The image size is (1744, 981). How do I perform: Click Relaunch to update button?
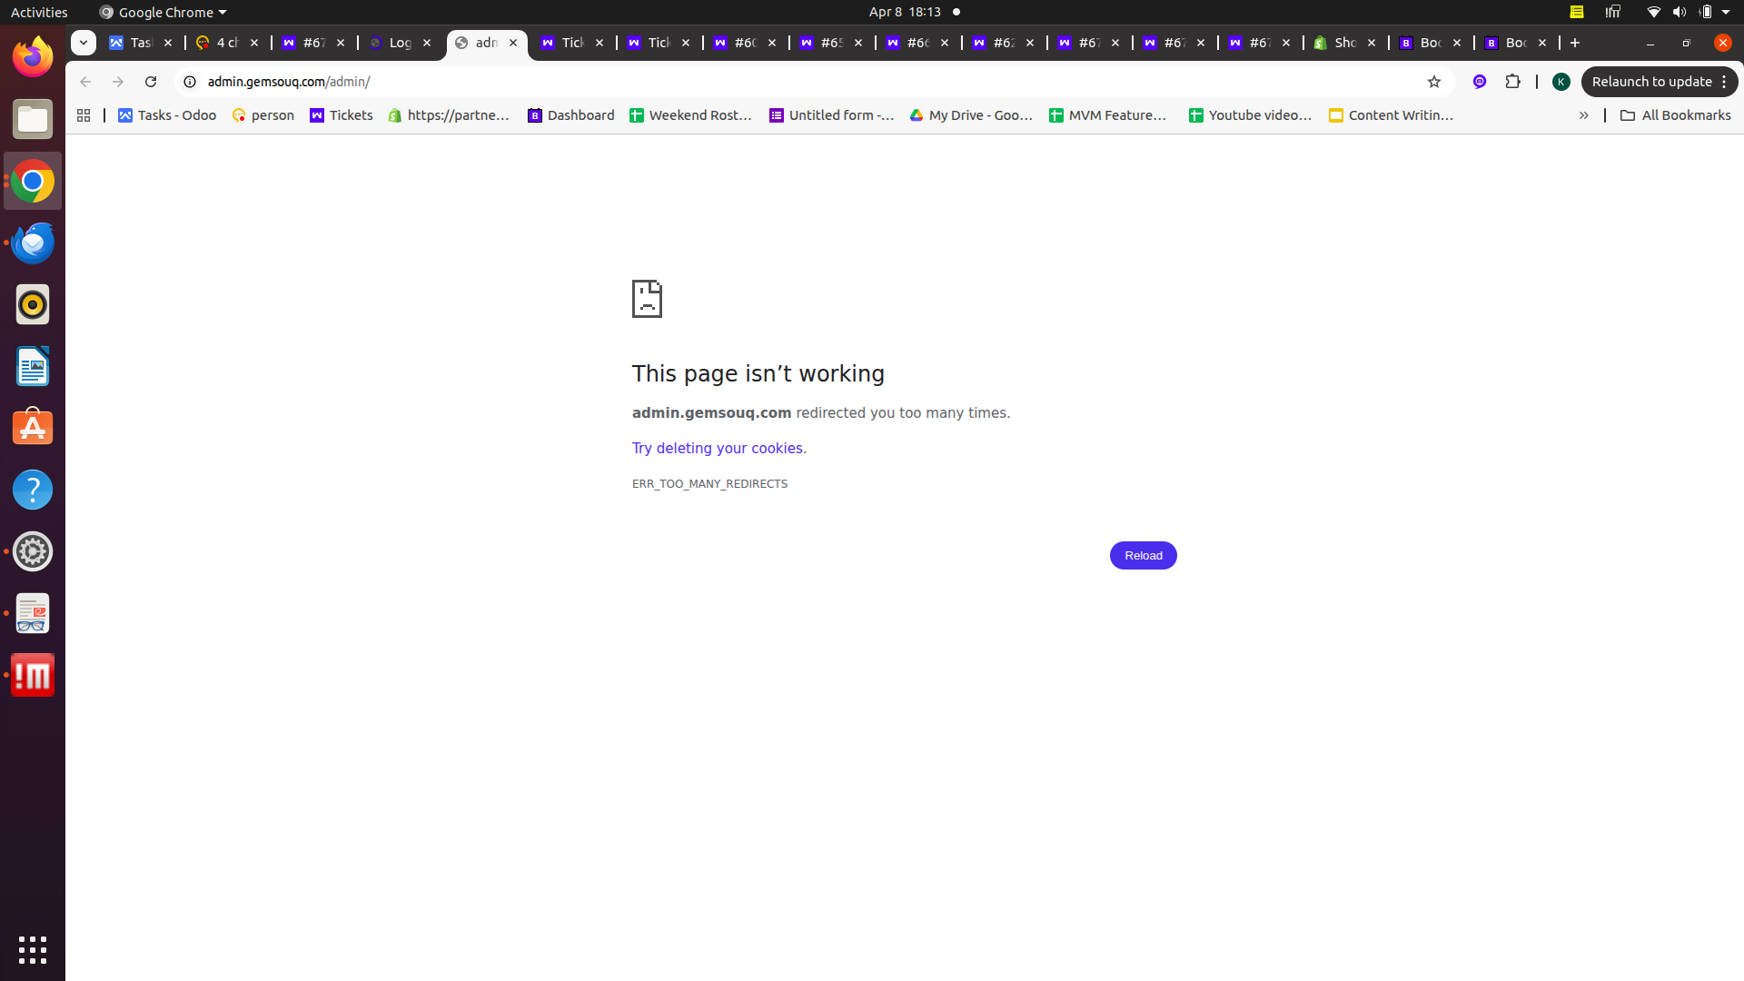(x=1659, y=82)
